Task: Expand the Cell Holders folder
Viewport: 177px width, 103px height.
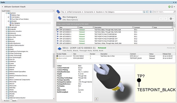Action: click(x=9, y=17)
